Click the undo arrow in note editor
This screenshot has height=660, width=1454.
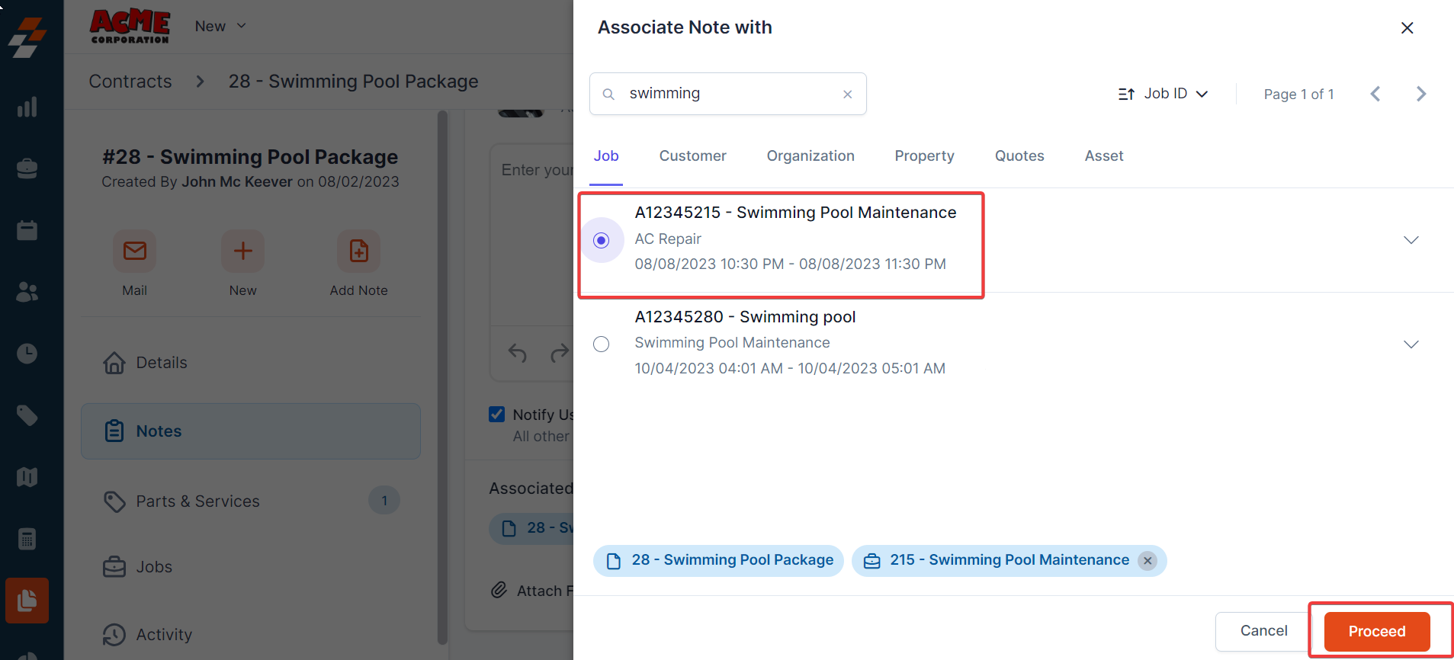click(x=518, y=353)
